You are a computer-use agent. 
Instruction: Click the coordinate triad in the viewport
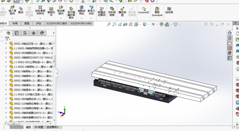(x=62, y=112)
